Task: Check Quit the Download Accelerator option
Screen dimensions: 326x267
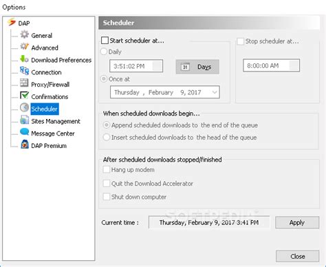Action: pos(107,184)
